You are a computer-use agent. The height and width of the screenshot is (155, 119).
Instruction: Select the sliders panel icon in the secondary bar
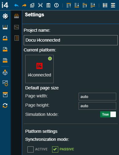click(x=16, y=27)
